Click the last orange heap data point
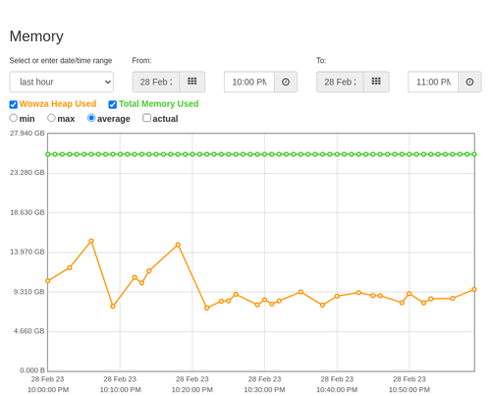This screenshot has width=491, height=396. [x=474, y=290]
